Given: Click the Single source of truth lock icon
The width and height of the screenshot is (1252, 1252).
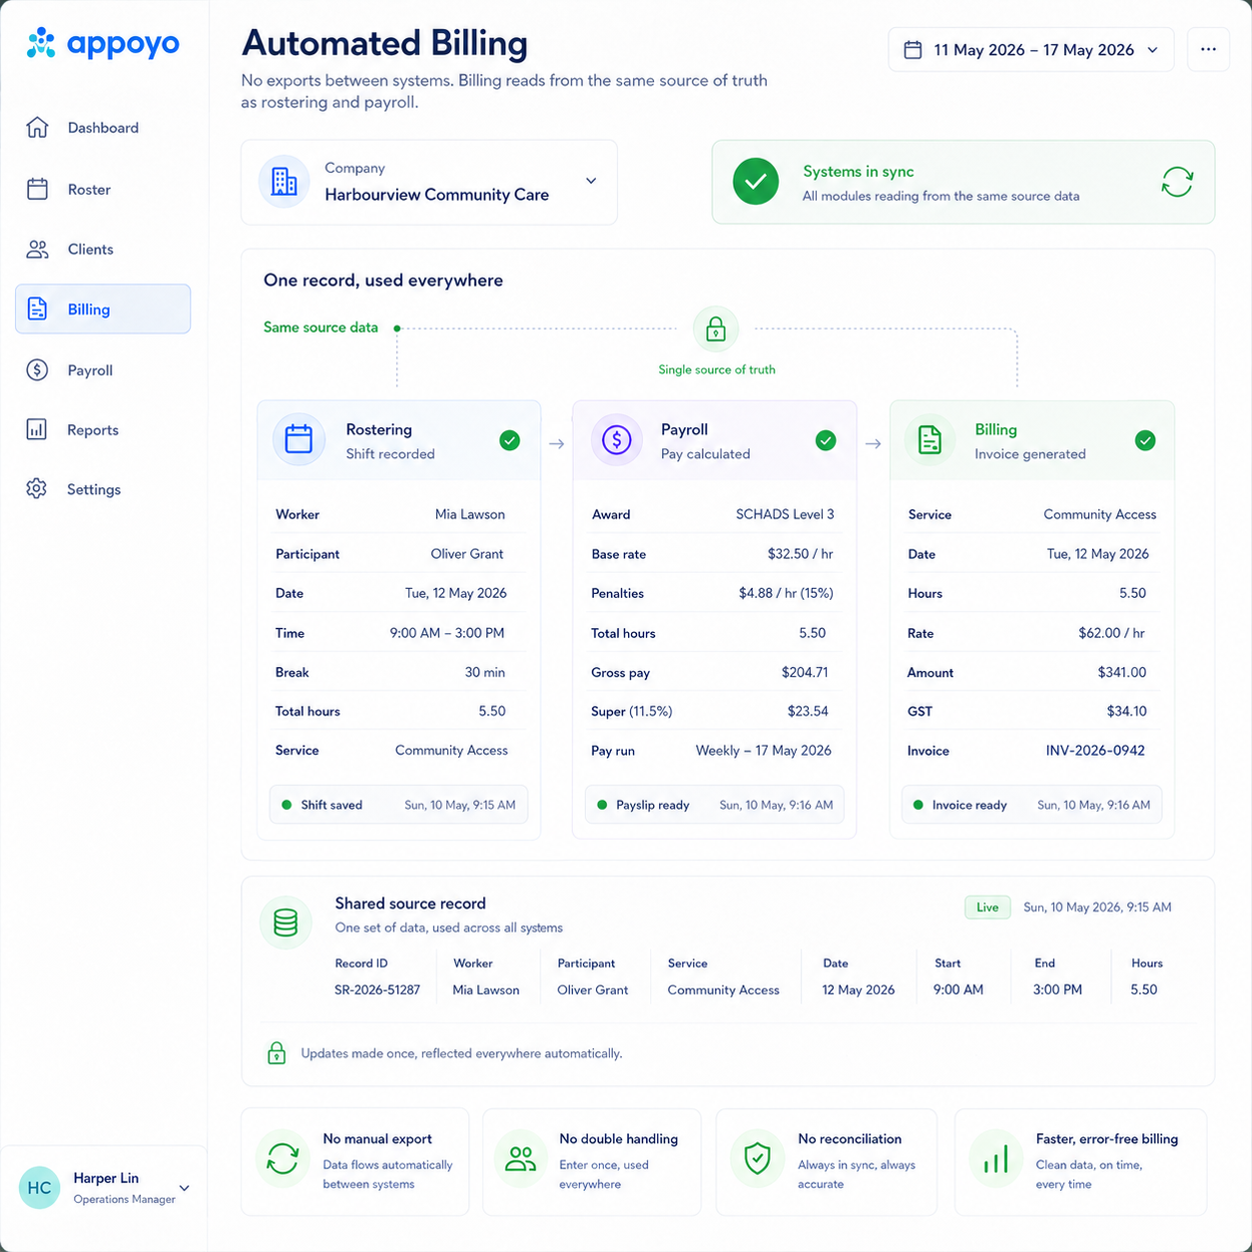Looking at the screenshot, I should pos(716,329).
